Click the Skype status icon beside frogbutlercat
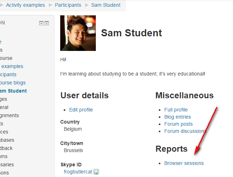Image resolution: width=233 pixels, height=177 pixels. (96, 172)
